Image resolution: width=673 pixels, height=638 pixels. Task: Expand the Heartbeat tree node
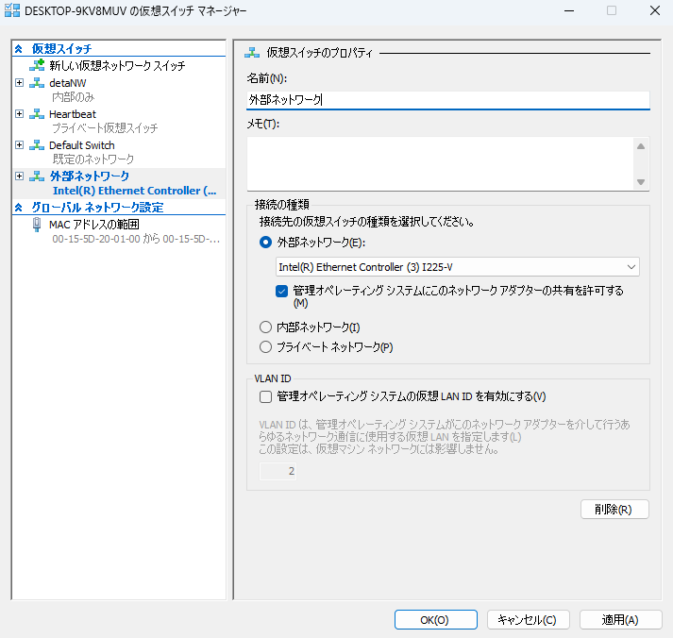(x=20, y=114)
